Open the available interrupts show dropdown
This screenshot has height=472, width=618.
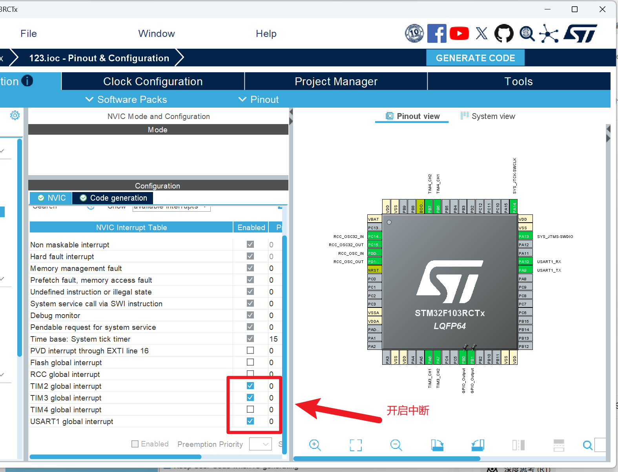coord(171,207)
